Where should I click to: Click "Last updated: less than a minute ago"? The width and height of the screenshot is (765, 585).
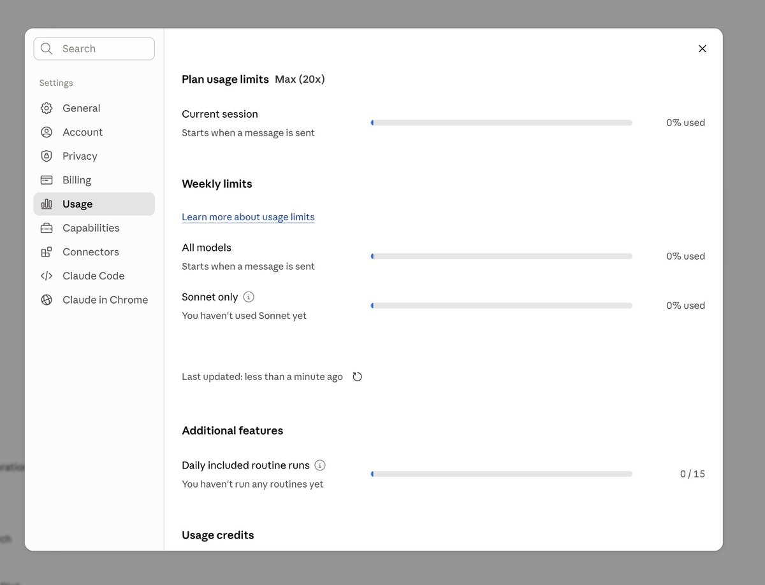click(262, 377)
